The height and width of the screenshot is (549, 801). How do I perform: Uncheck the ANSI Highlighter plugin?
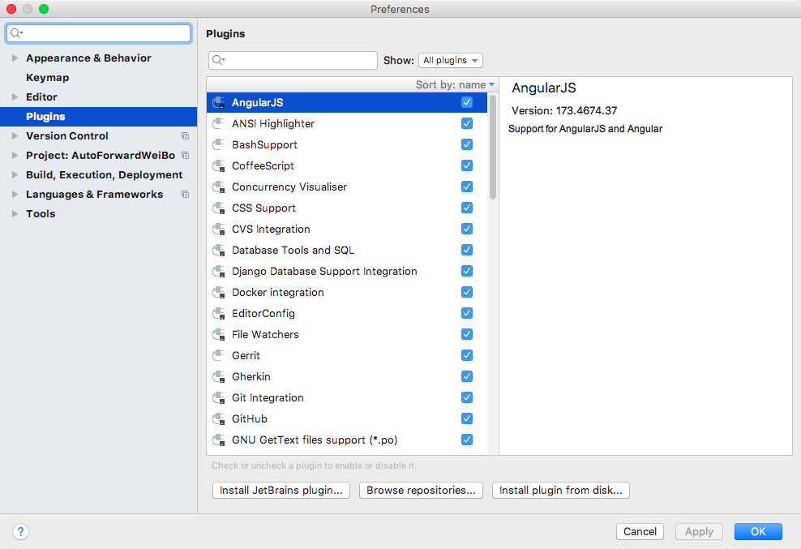coord(467,123)
